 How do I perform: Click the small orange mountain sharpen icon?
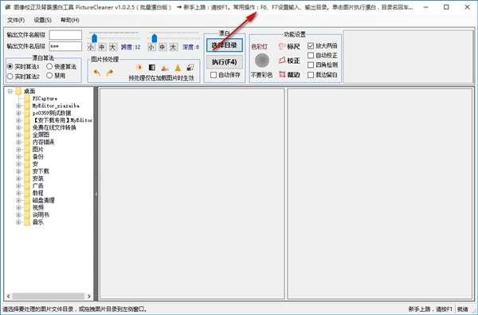click(165, 68)
